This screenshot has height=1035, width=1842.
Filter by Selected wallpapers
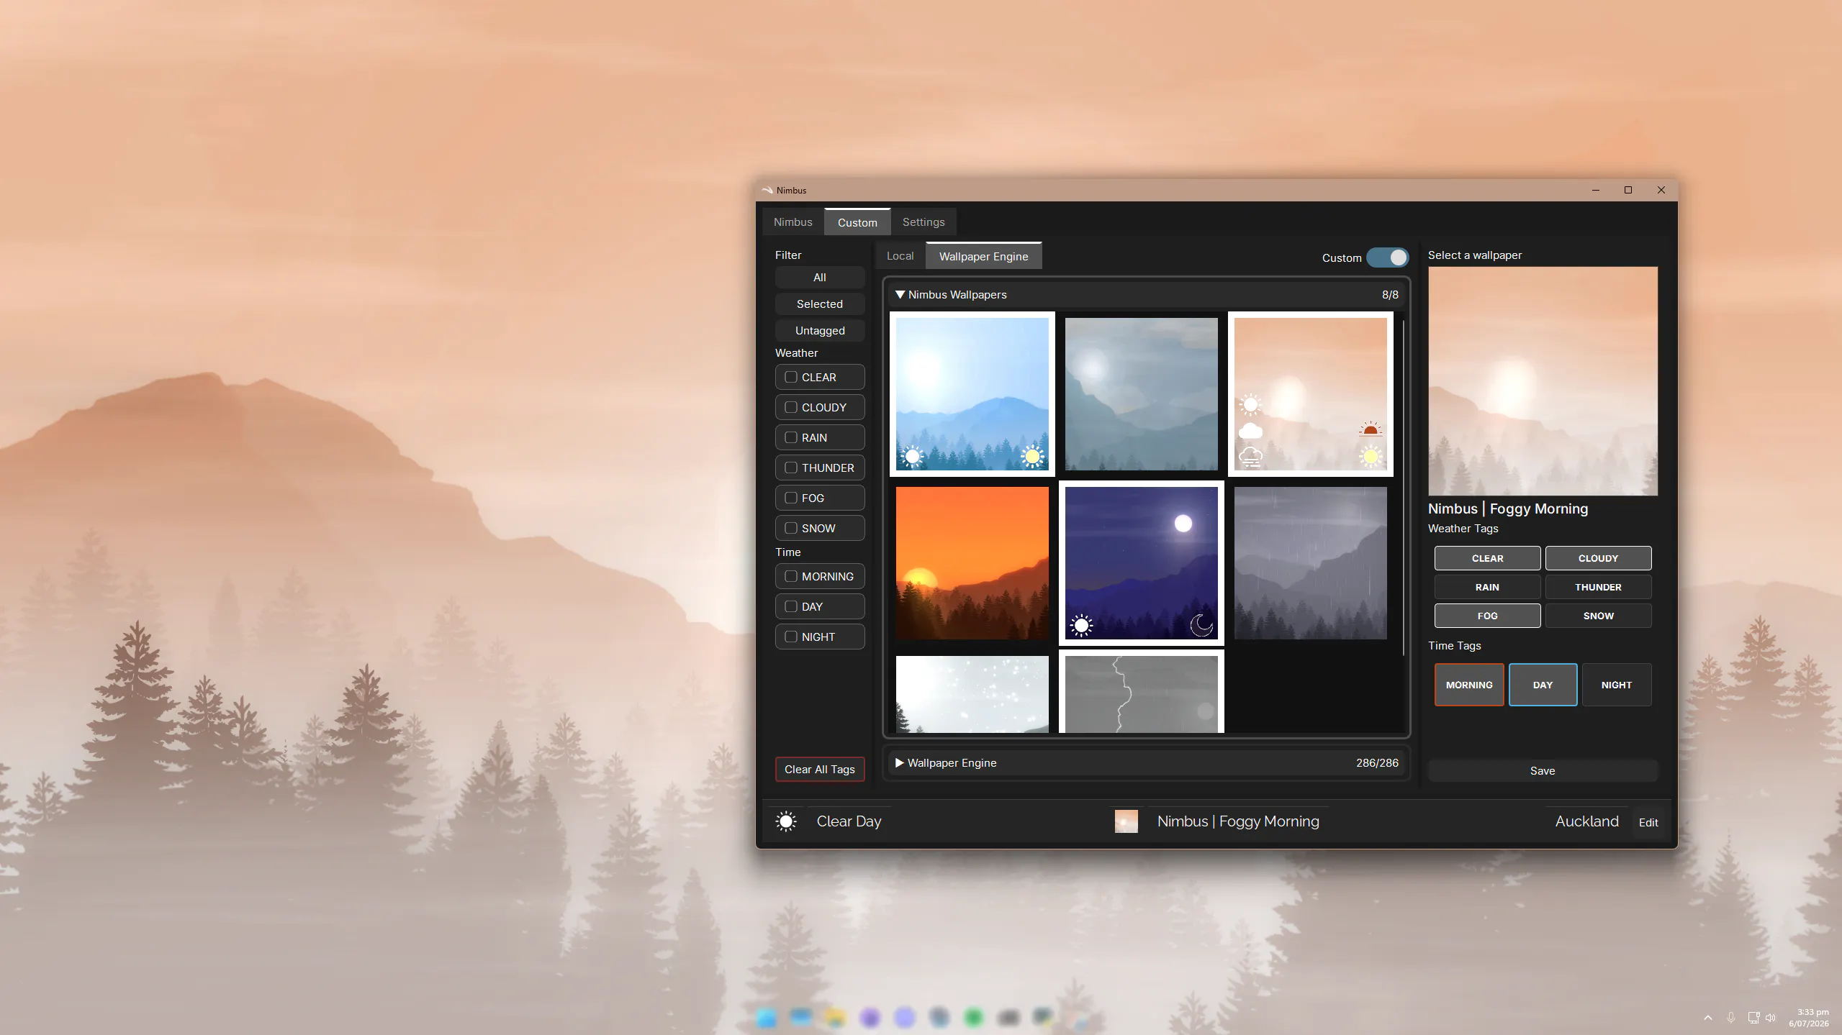coord(819,304)
